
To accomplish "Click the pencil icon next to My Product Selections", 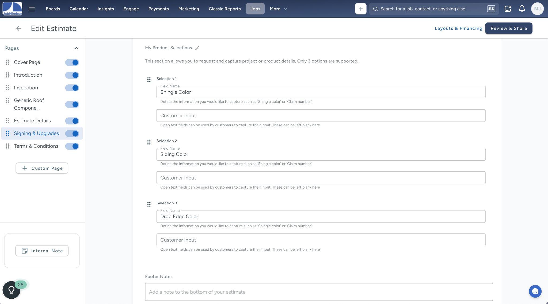I will pos(197,48).
